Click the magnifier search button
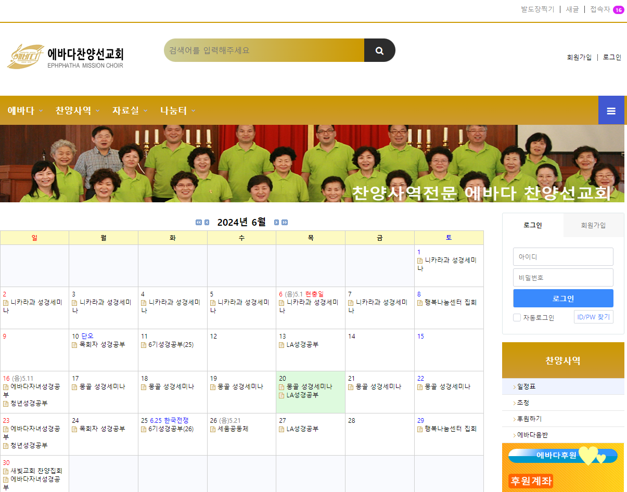 [379, 50]
